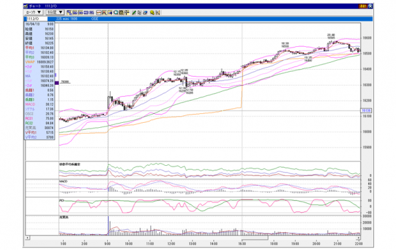Image resolution: width=396 pixels, height=250 pixels.
Task: Open the 5分足 timeframe dropdown
Action: (55, 12)
